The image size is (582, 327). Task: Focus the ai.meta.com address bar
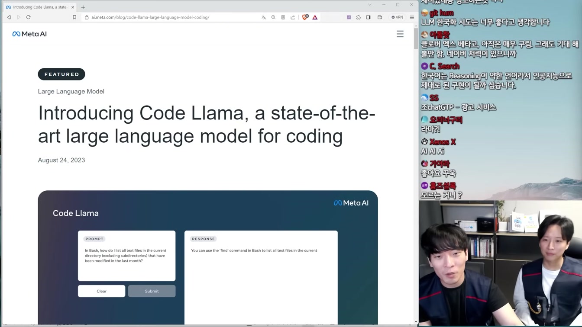(150, 17)
